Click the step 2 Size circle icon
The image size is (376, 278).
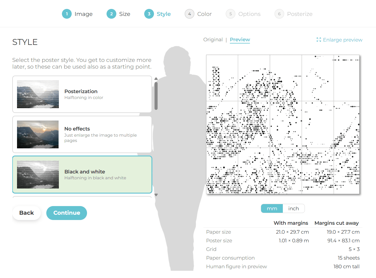(x=111, y=14)
